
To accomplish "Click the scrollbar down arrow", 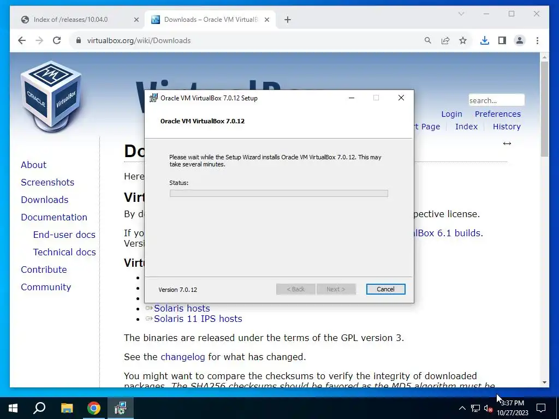I will (544, 382).
